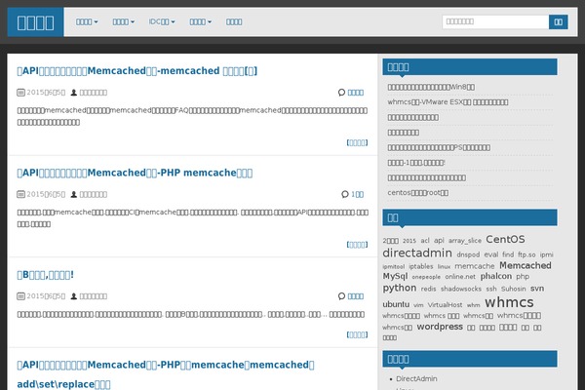The width and height of the screenshot is (585, 390).
Task: Select the linux tag in the tag cloud
Action: 444,266
